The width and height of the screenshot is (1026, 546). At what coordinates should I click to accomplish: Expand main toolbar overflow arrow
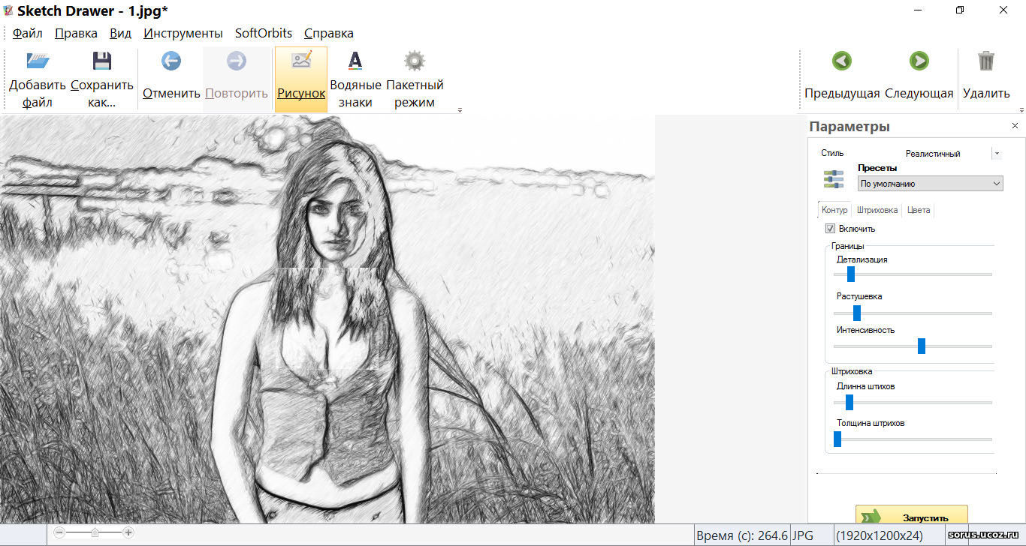point(460,110)
